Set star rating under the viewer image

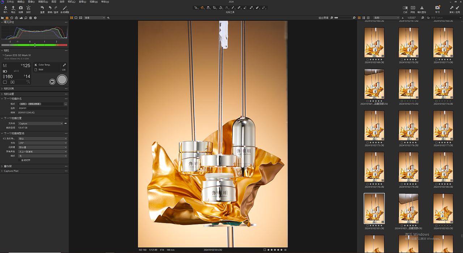[275, 250]
